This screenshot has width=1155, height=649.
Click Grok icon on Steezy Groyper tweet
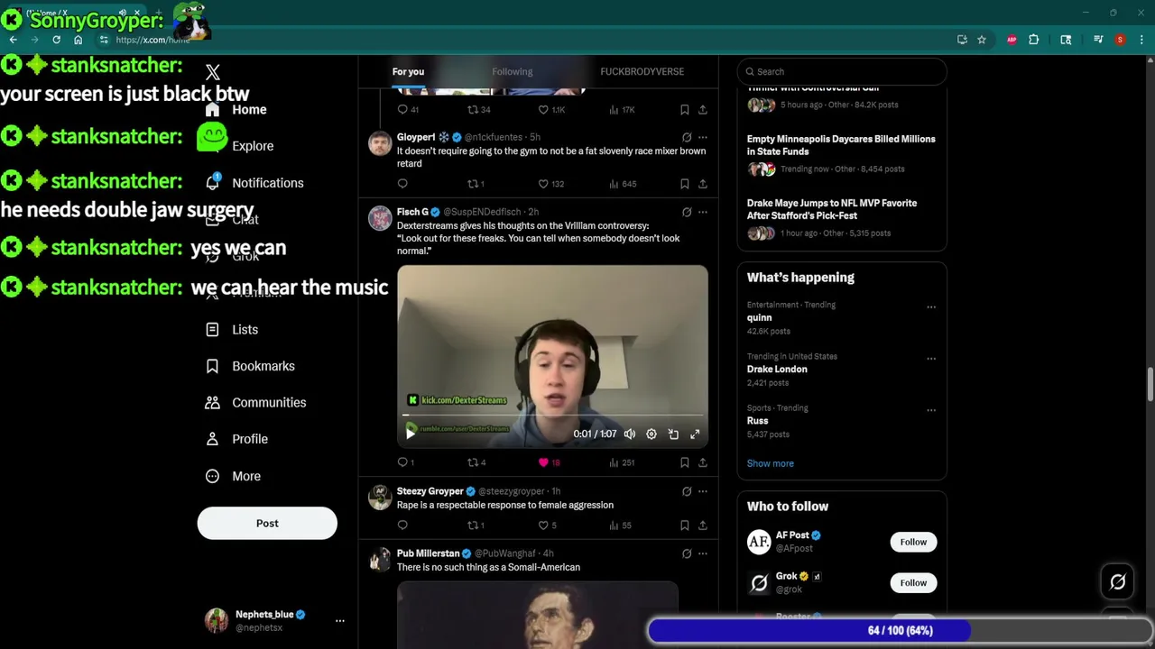(687, 491)
